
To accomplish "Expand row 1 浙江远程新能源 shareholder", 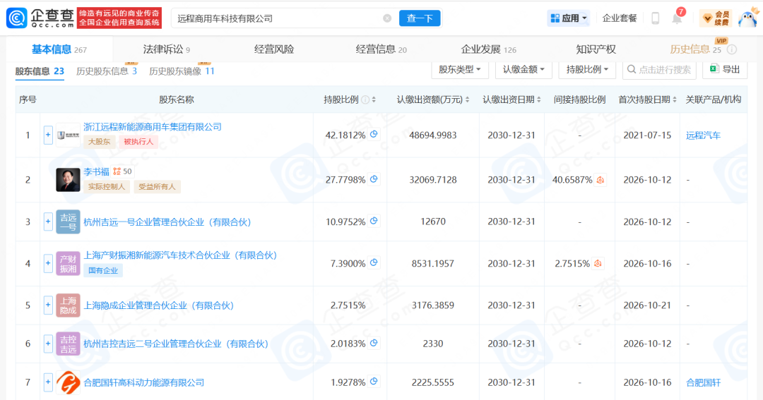I will tap(48, 135).
